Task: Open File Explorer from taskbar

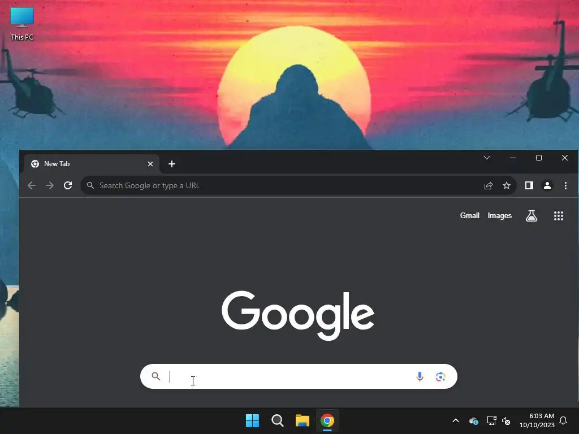Action: pos(303,420)
